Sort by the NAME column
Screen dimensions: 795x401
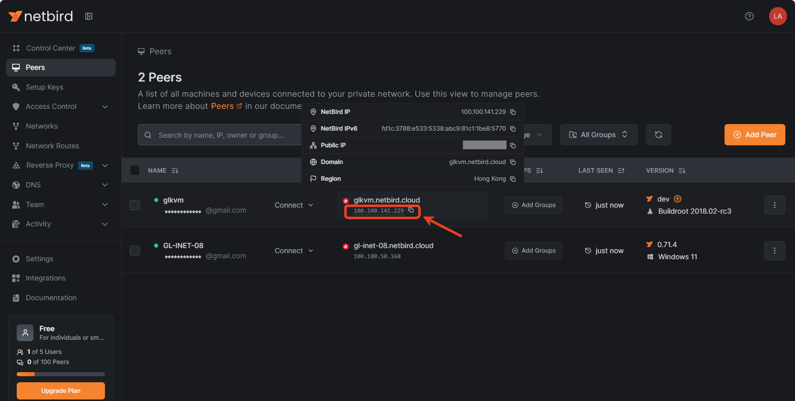(x=163, y=171)
